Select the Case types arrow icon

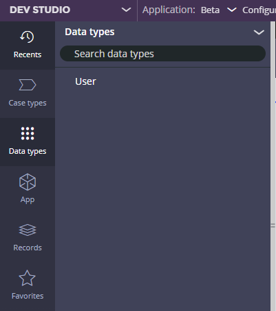(28, 85)
